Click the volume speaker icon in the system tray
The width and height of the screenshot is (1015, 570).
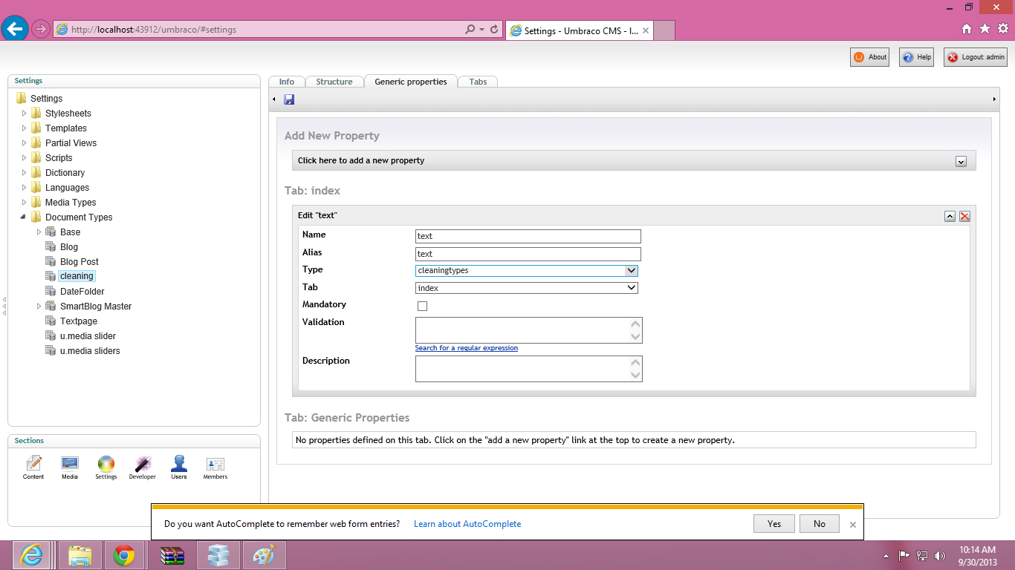[940, 555]
